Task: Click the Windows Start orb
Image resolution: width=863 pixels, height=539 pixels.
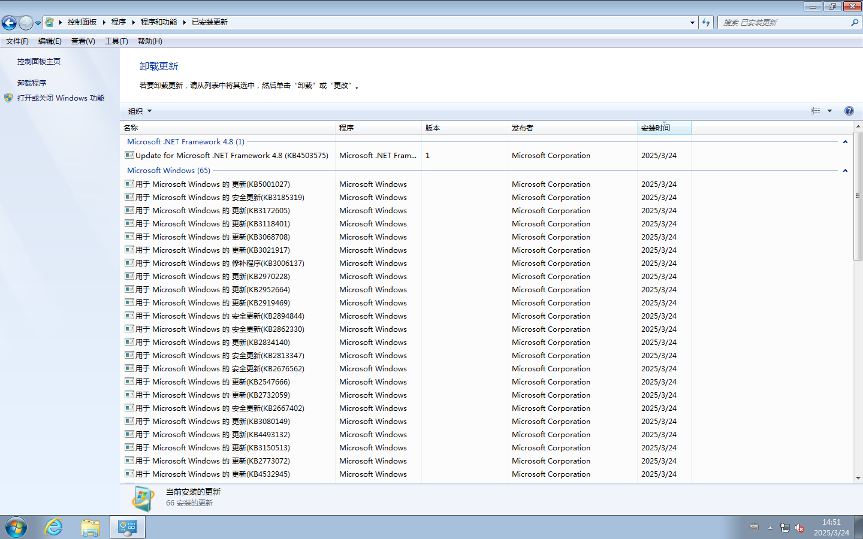Action: point(16,527)
